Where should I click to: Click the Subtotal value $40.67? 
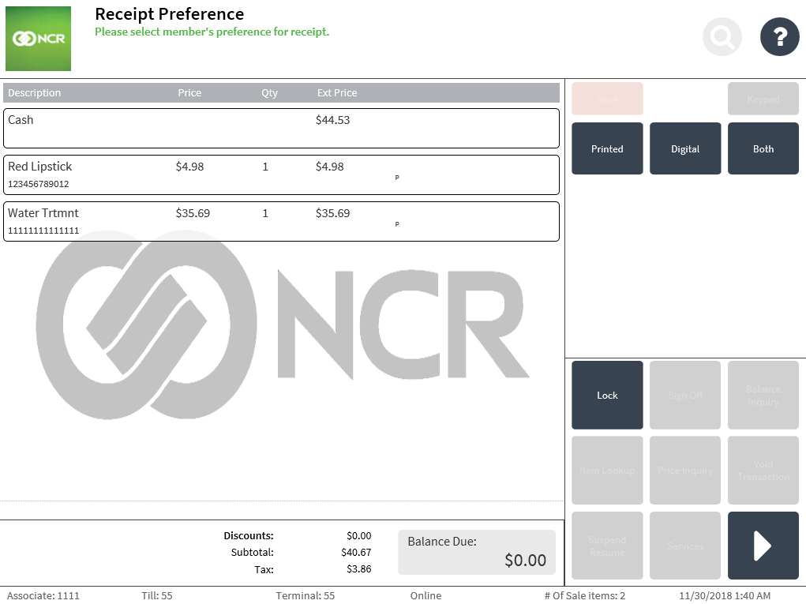(x=356, y=553)
